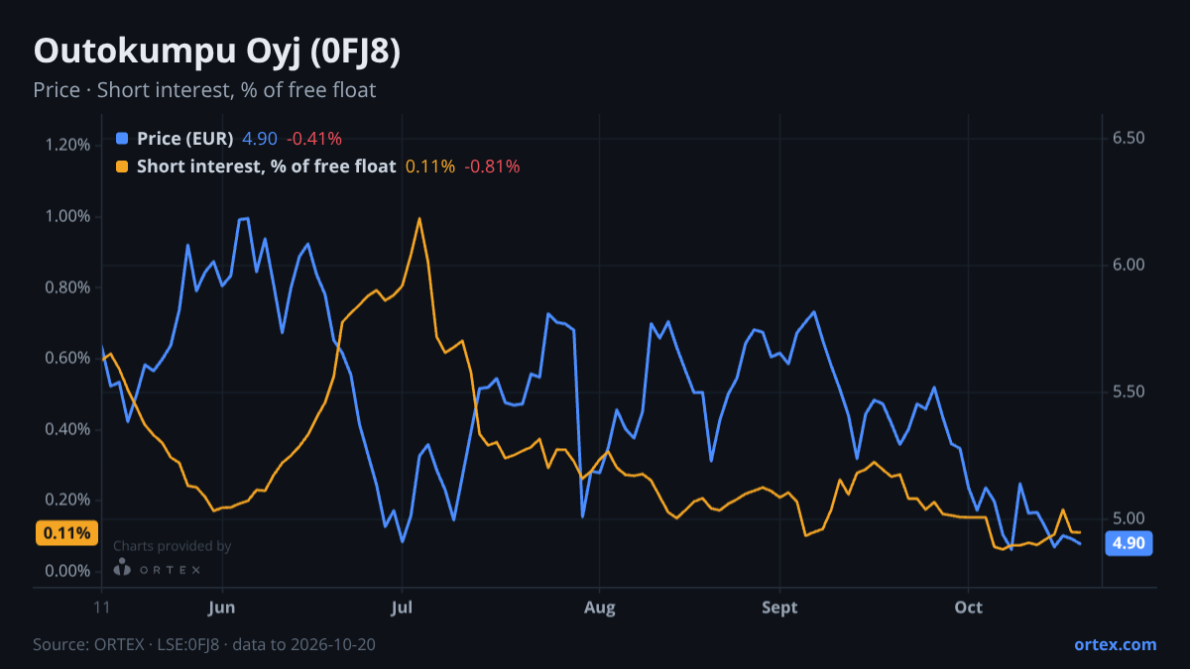Click the 0.00% left axis label

click(67, 571)
